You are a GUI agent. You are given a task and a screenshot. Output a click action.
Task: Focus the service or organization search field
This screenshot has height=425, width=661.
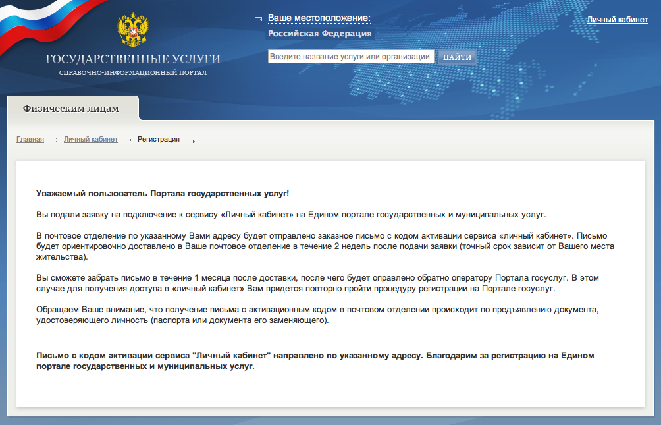351,57
